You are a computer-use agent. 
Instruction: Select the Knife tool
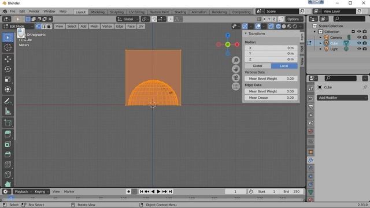tap(8, 174)
